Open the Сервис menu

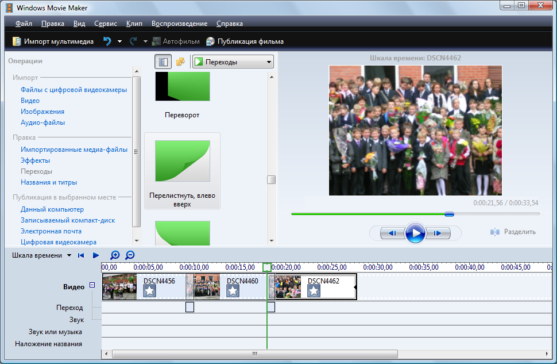pos(106,24)
